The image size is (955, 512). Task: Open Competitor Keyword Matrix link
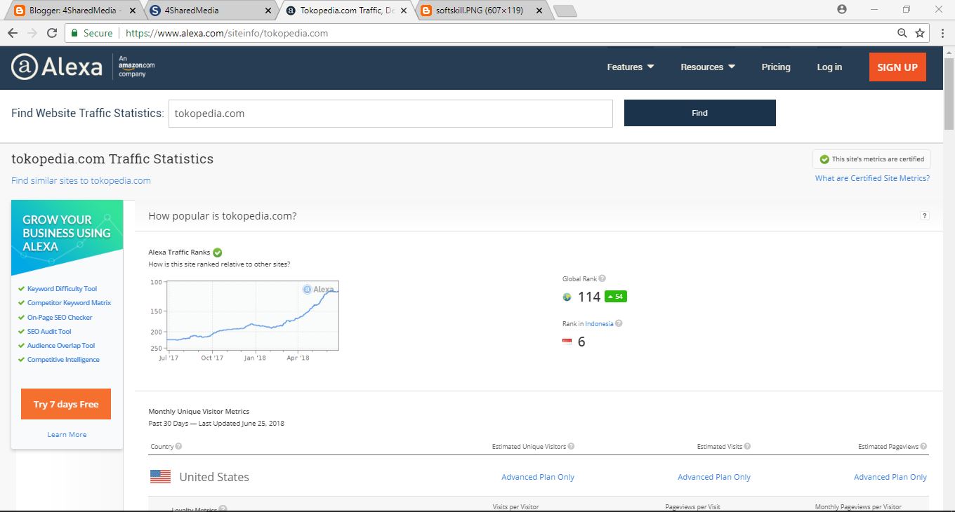pyautogui.click(x=69, y=303)
